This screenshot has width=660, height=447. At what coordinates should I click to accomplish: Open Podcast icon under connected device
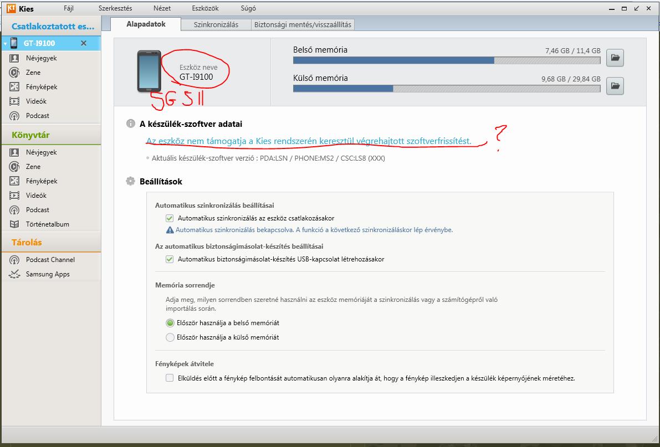(14, 116)
